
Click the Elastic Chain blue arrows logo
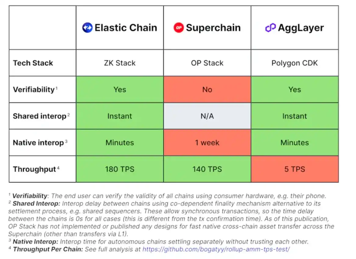click(87, 28)
